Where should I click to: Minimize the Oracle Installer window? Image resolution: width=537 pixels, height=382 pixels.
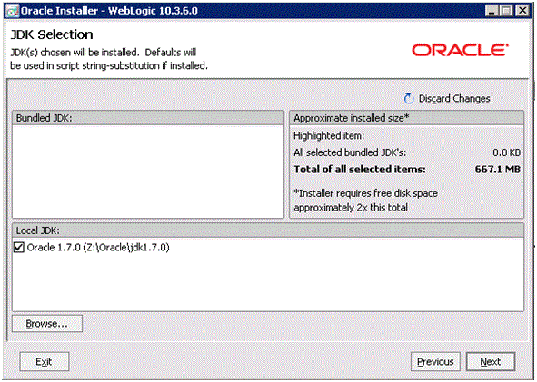[x=492, y=11]
